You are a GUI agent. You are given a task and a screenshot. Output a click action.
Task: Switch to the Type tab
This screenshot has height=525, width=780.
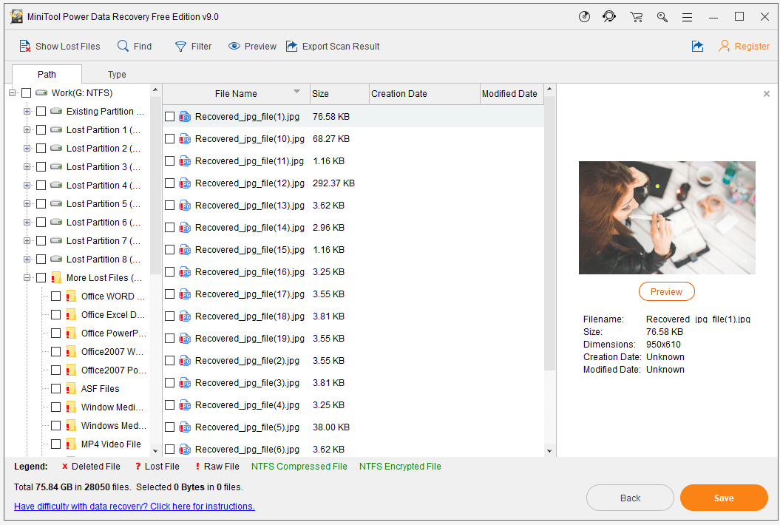[117, 74]
